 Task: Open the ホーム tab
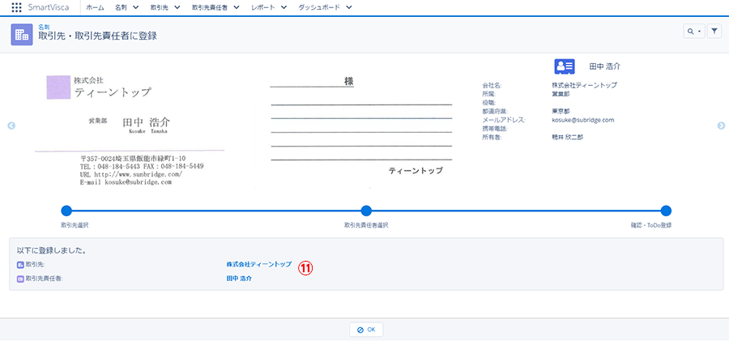(x=95, y=7)
